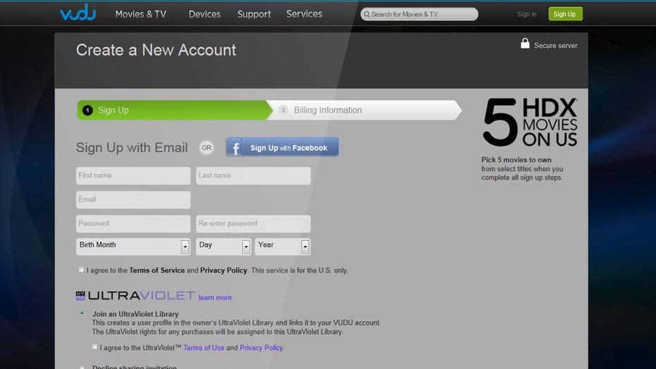Viewport: 656px width, 369px height.
Task: Click the OR circle label
Action: pos(206,148)
